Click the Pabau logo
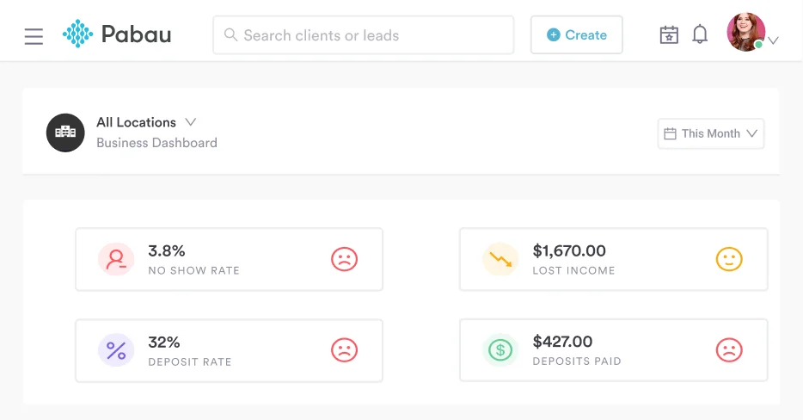The image size is (803, 420). click(x=117, y=34)
